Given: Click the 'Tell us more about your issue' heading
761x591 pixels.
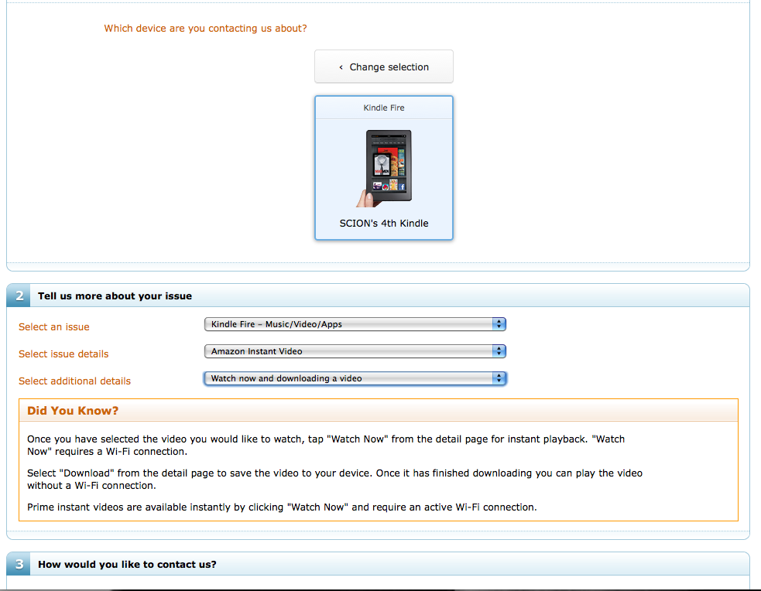Looking at the screenshot, I should coord(115,296).
